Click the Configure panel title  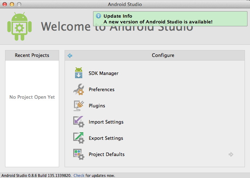(163, 55)
